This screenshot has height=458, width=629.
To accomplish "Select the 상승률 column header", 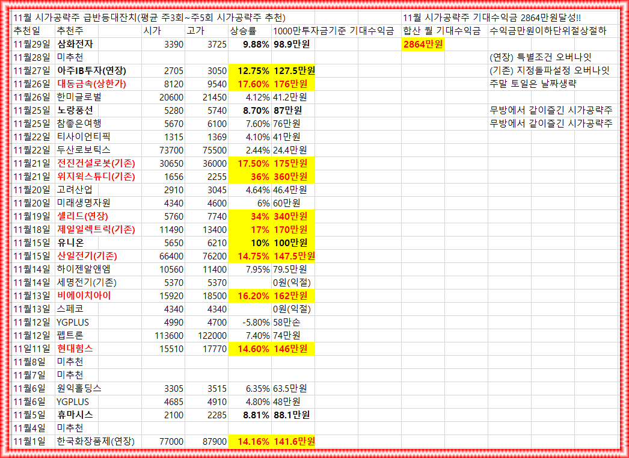I will (x=250, y=31).
